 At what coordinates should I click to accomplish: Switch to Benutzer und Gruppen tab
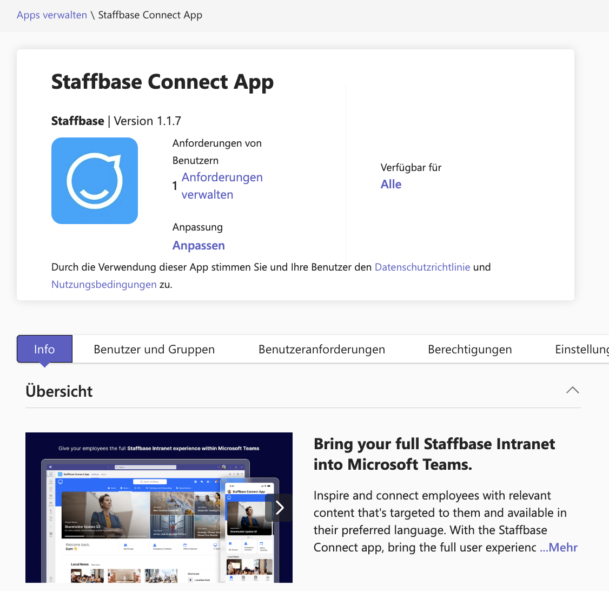click(x=154, y=349)
